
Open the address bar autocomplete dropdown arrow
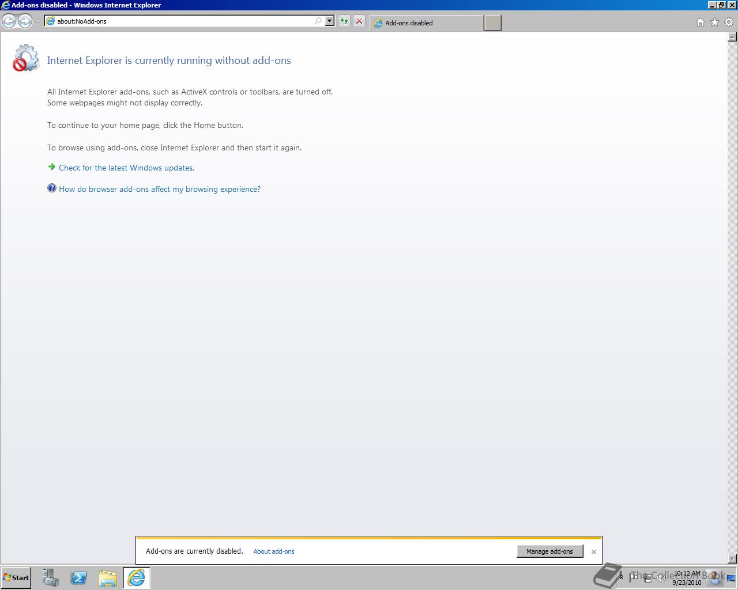330,21
